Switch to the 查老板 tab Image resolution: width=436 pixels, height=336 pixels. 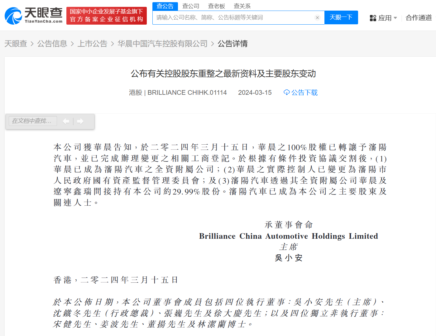coord(216,6)
